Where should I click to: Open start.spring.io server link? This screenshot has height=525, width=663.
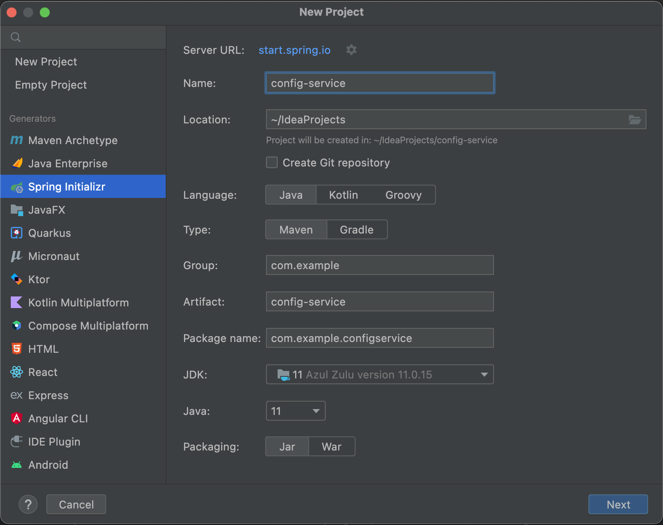(x=295, y=50)
